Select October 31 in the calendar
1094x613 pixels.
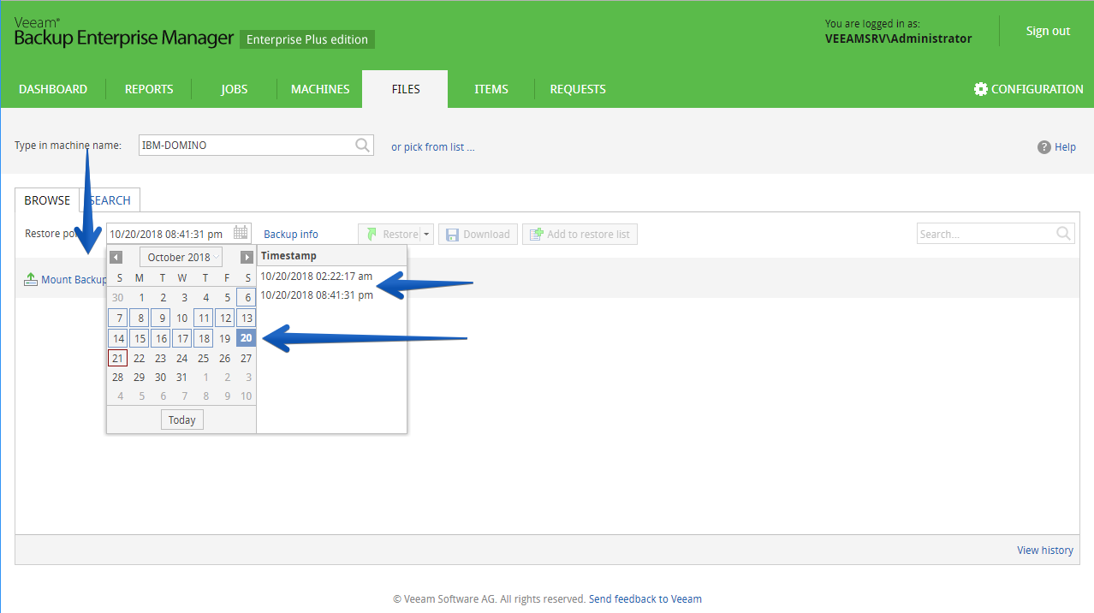tap(181, 378)
